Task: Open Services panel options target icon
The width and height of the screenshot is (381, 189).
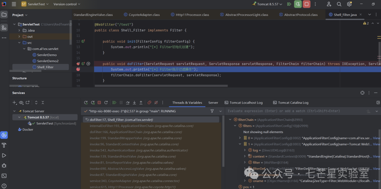Action: coord(363,93)
